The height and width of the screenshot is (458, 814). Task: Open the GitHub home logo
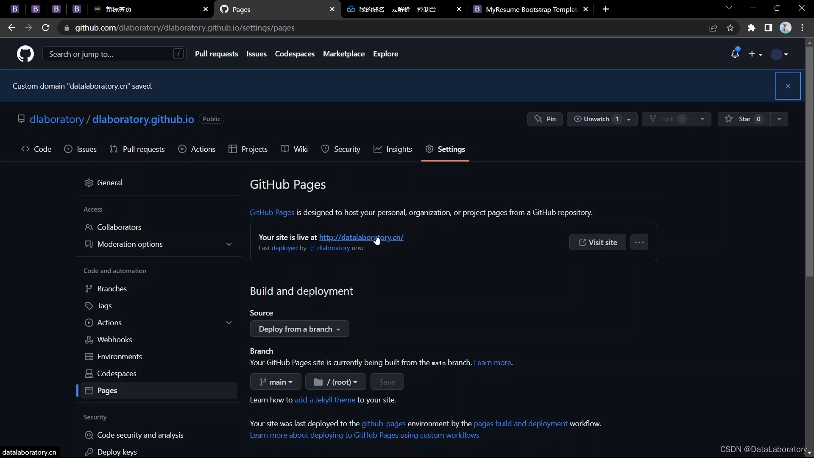[25, 54]
